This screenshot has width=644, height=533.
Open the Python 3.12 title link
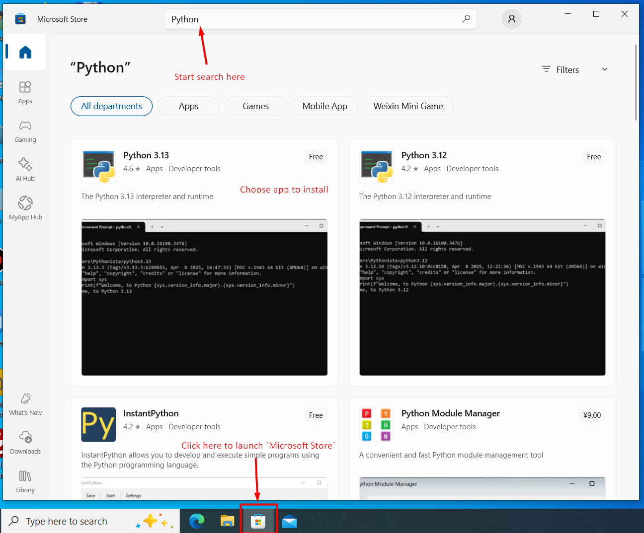click(424, 155)
